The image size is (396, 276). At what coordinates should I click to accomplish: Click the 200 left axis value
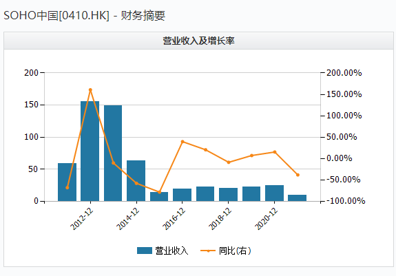click(31, 73)
